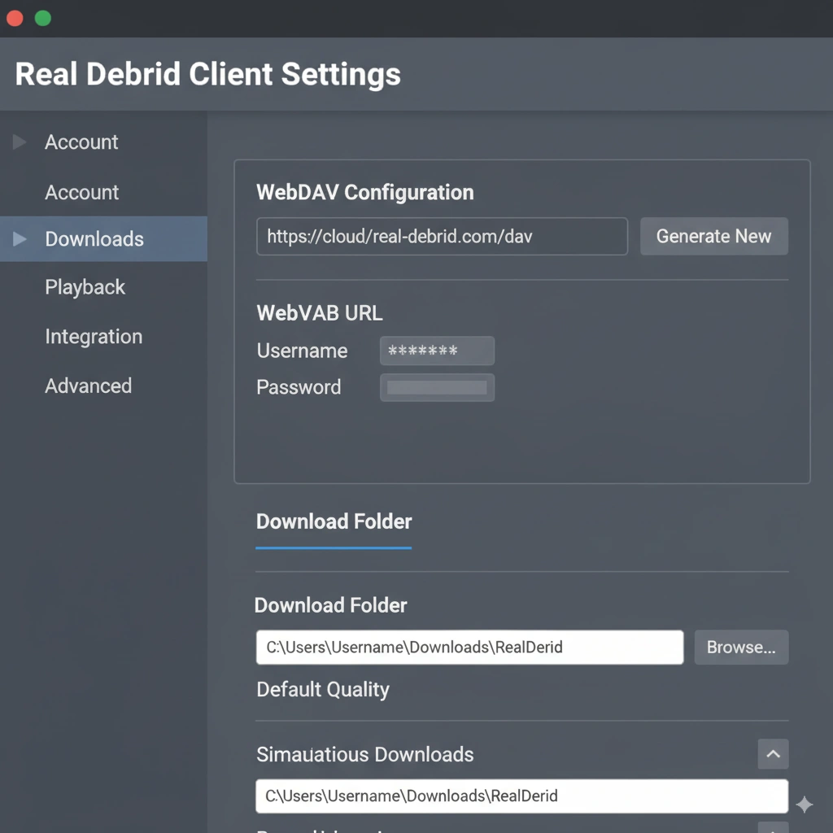Click Browse to pick a download folder
The image size is (833, 833).
740,647
